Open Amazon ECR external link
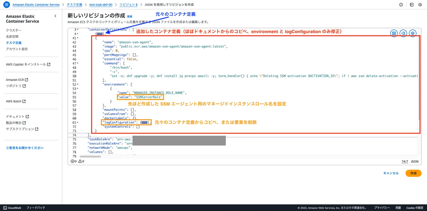Image resolution: width=427 pixels, height=211 pixels. pos(17,80)
